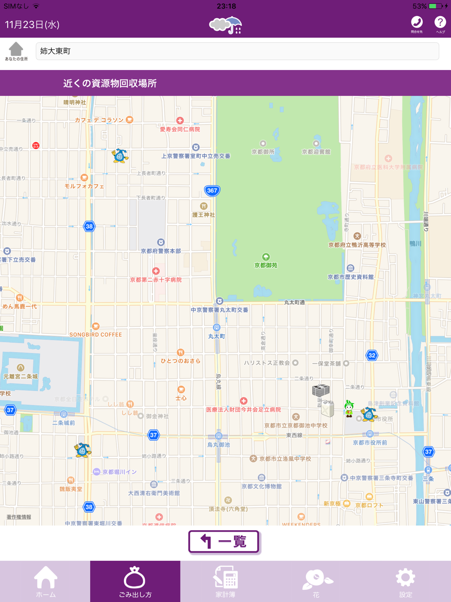
Task: Tap the address field showing 姉大東町
Action: tap(237, 51)
